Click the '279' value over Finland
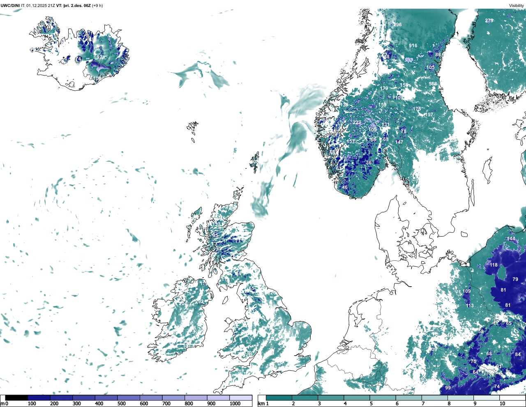 tap(489, 21)
